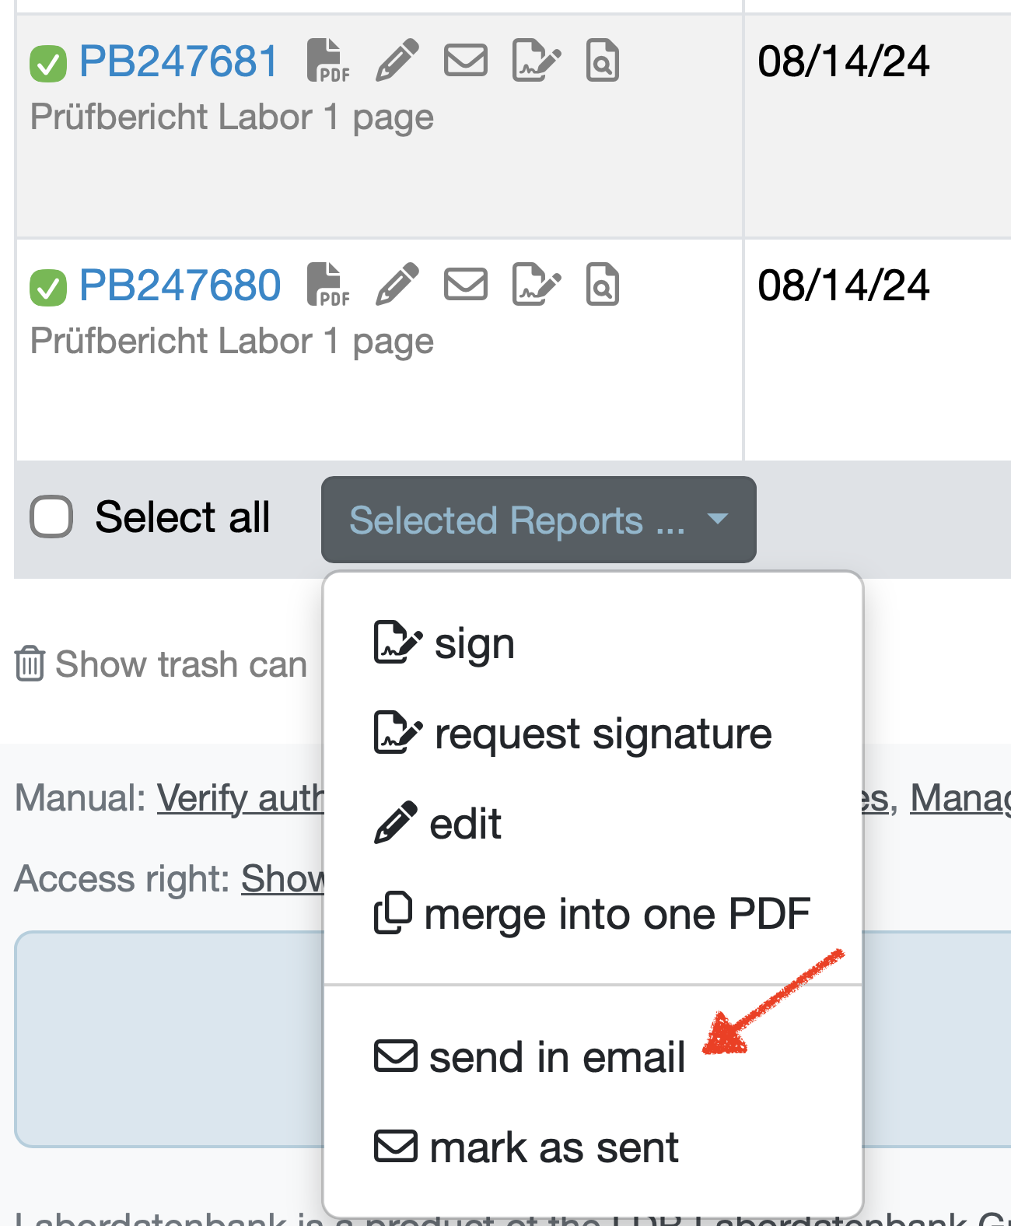Screen dimensions: 1011x1226
Task: Sign report PB247680 with signature icon
Action: [537, 285]
